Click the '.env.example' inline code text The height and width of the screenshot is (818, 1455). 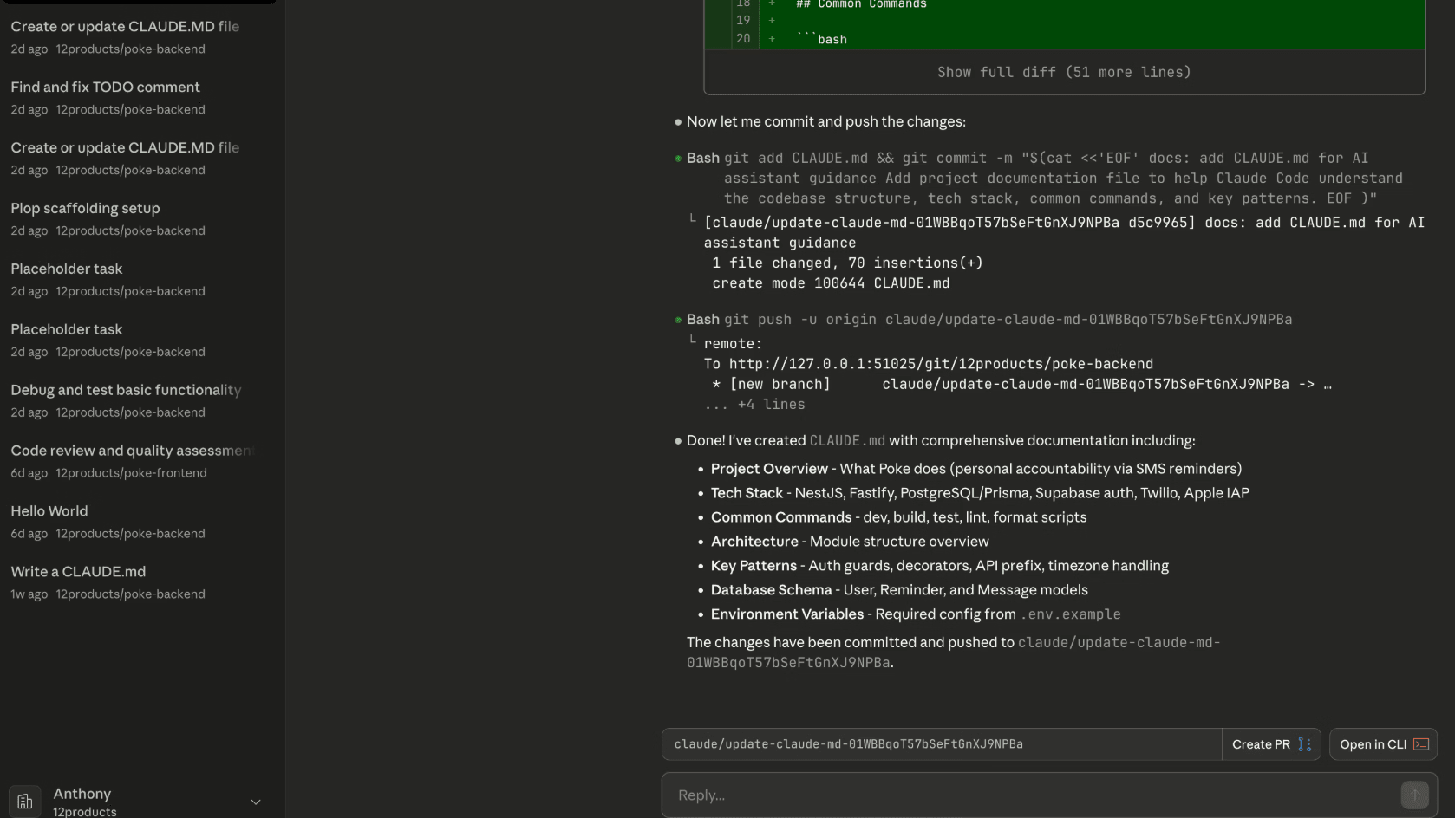pos(1070,614)
